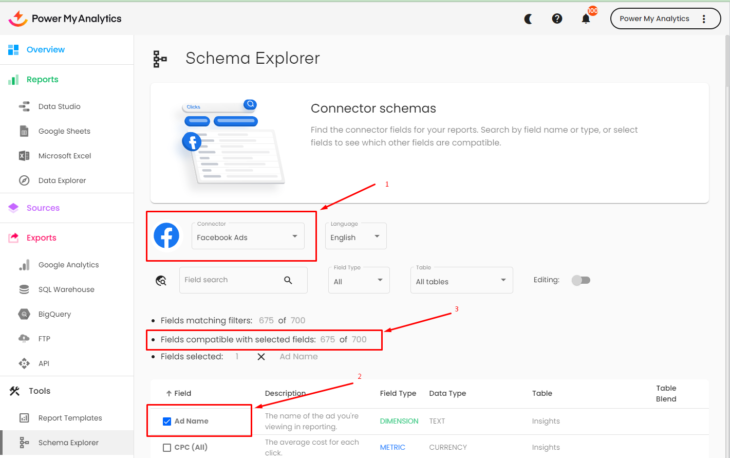
Task: Toggle dark mode with the moon icon
Action: [x=528, y=19]
